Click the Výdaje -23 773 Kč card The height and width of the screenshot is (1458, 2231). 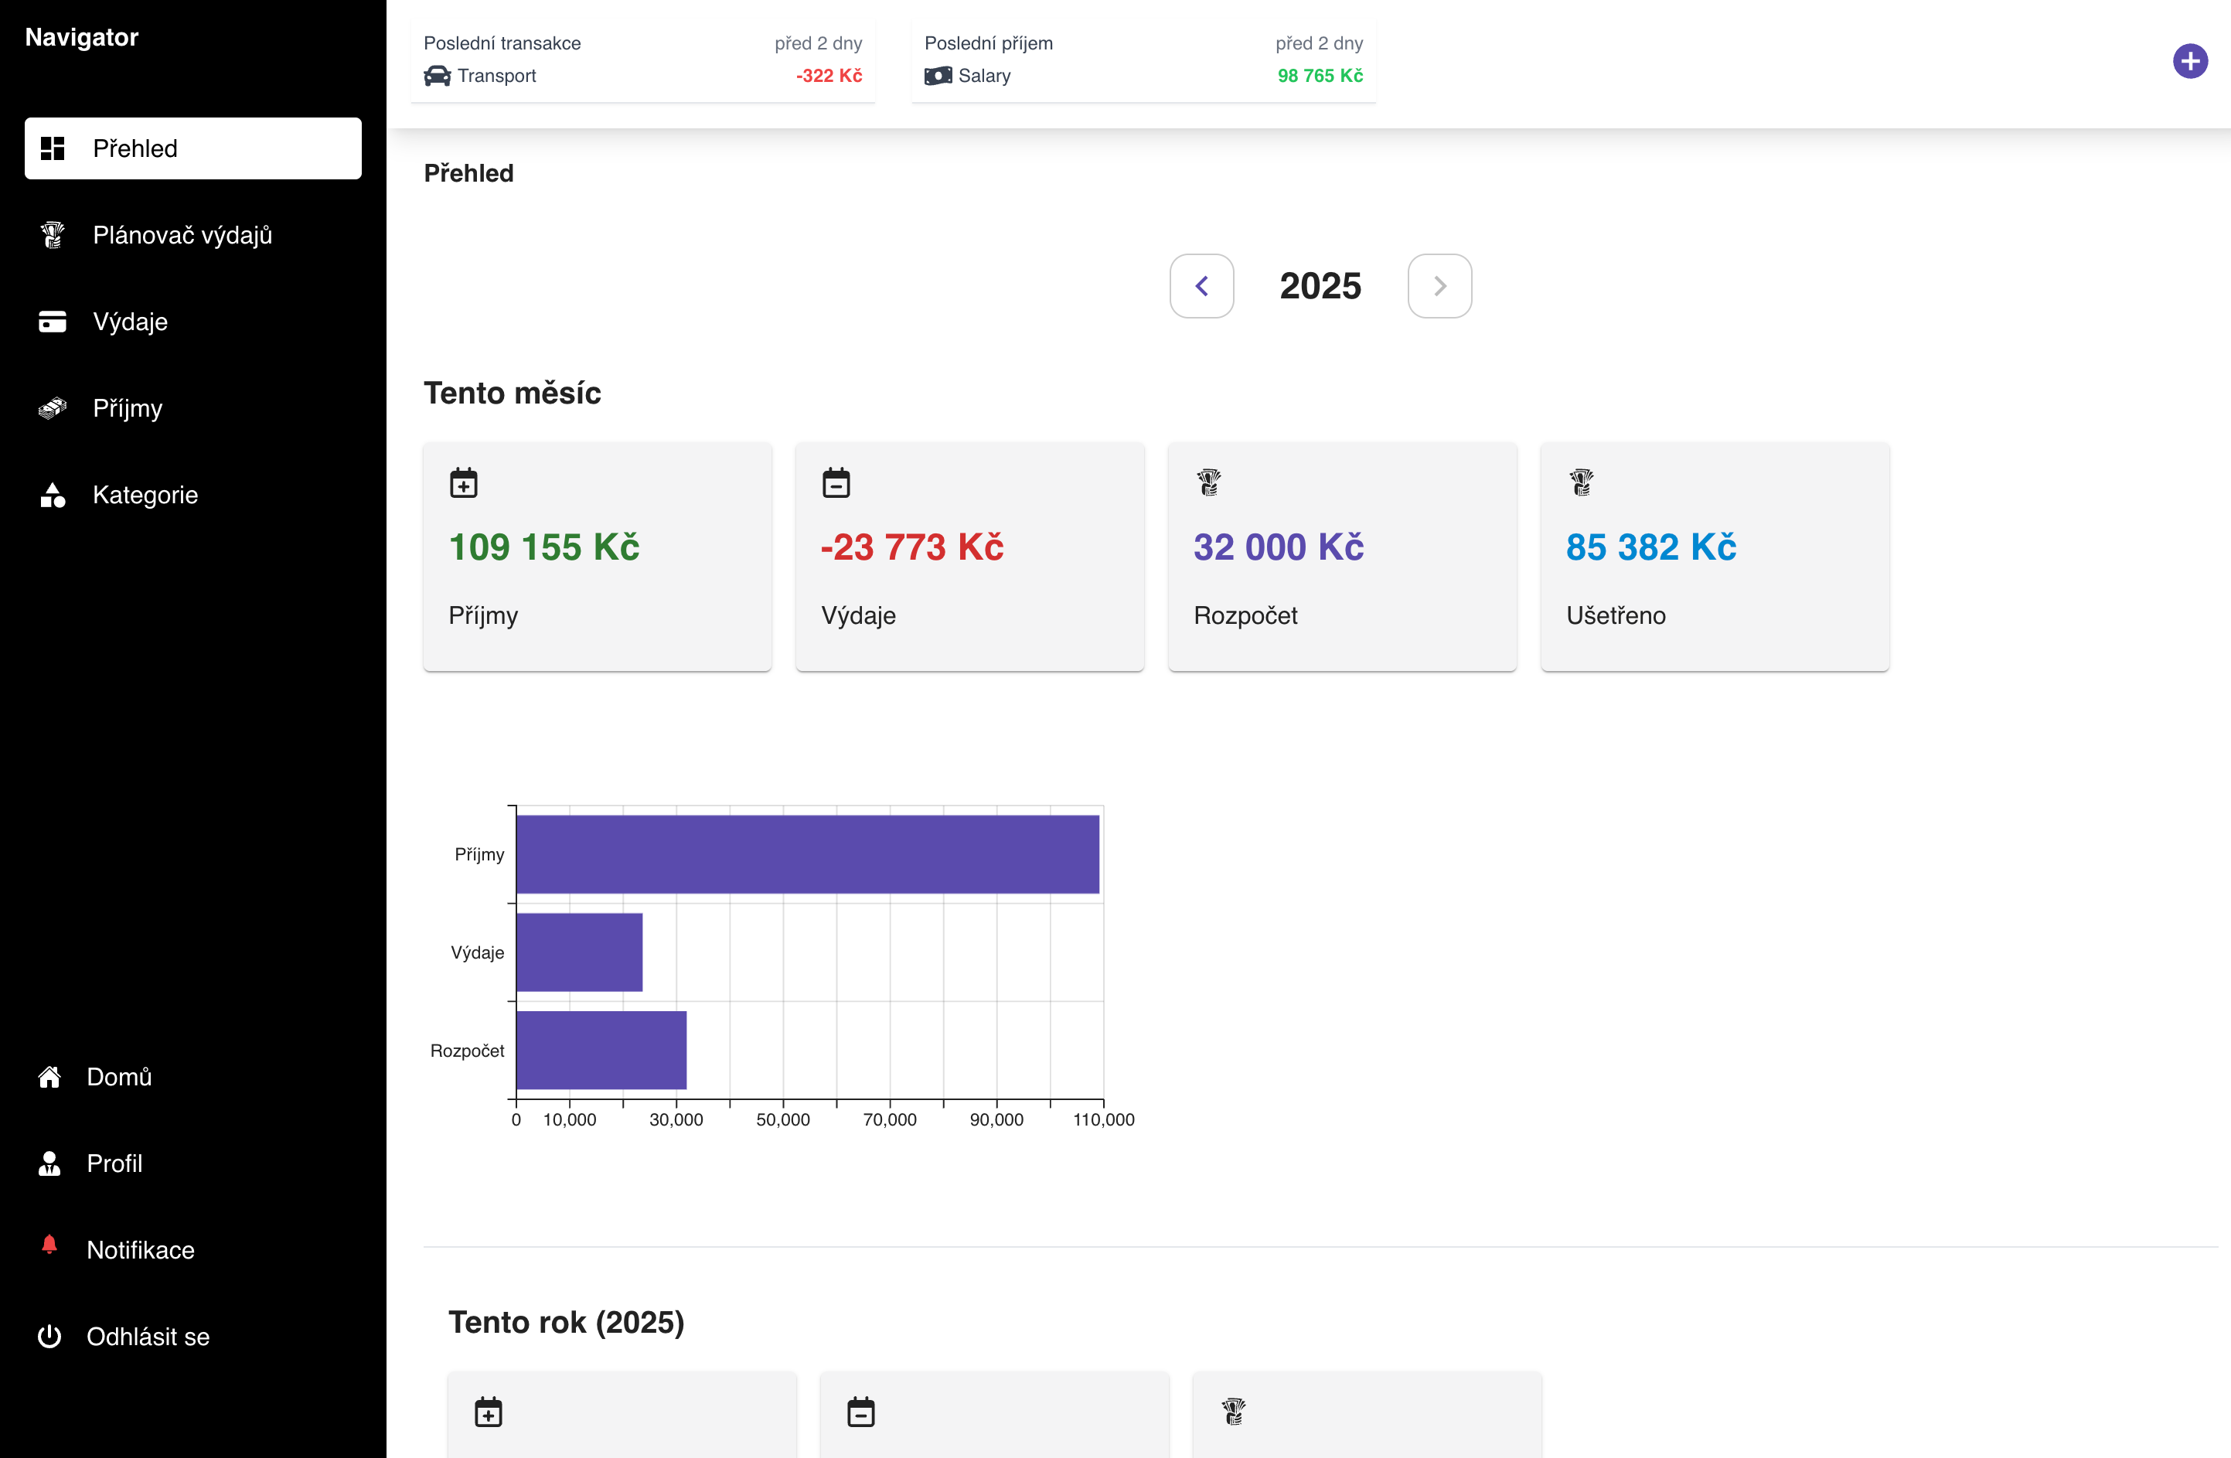(x=969, y=556)
